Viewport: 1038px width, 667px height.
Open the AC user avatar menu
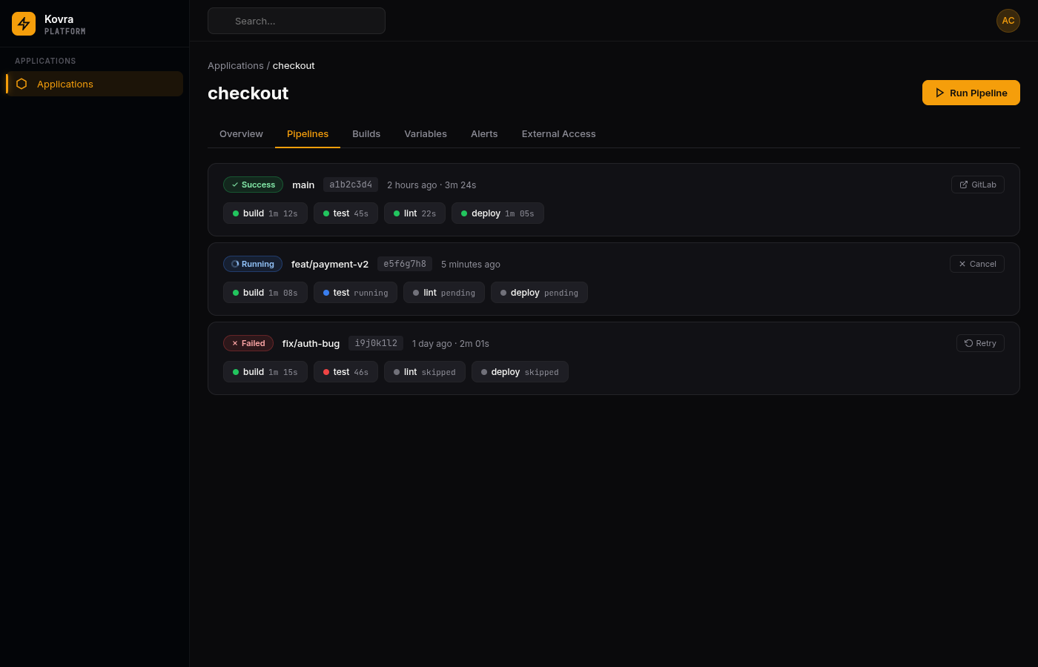click(1008, 21)
